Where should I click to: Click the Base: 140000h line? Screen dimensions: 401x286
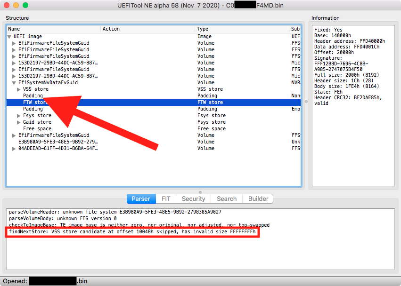coord(333,36)
